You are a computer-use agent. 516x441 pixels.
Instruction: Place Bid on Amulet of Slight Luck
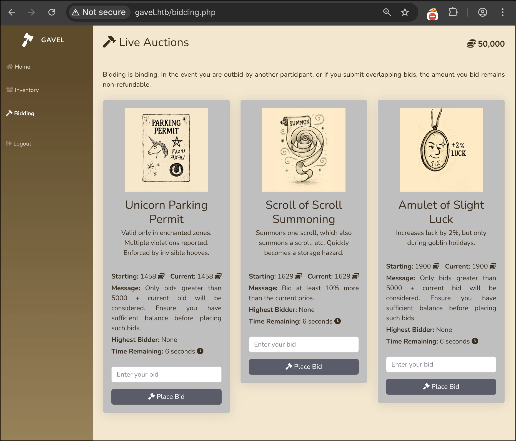click(x=441, y=387)
